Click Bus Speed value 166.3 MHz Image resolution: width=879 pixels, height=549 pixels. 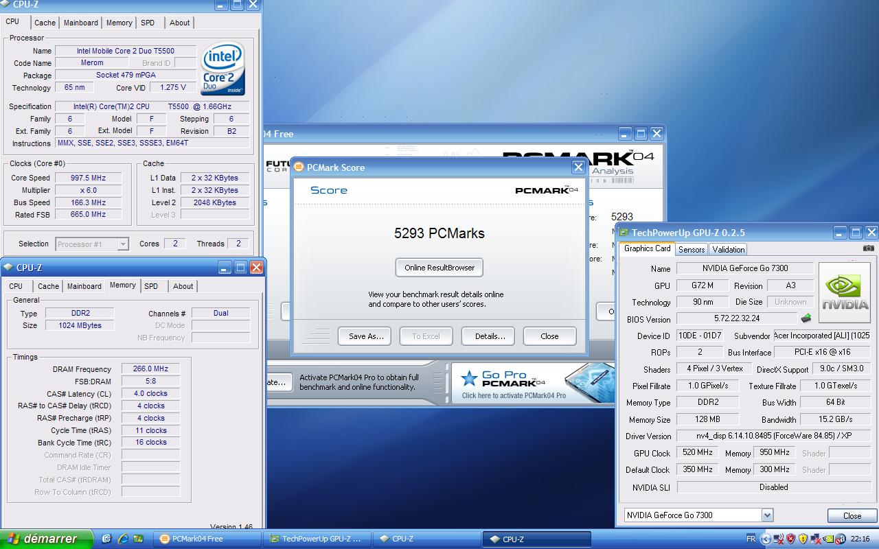(89, 202)
